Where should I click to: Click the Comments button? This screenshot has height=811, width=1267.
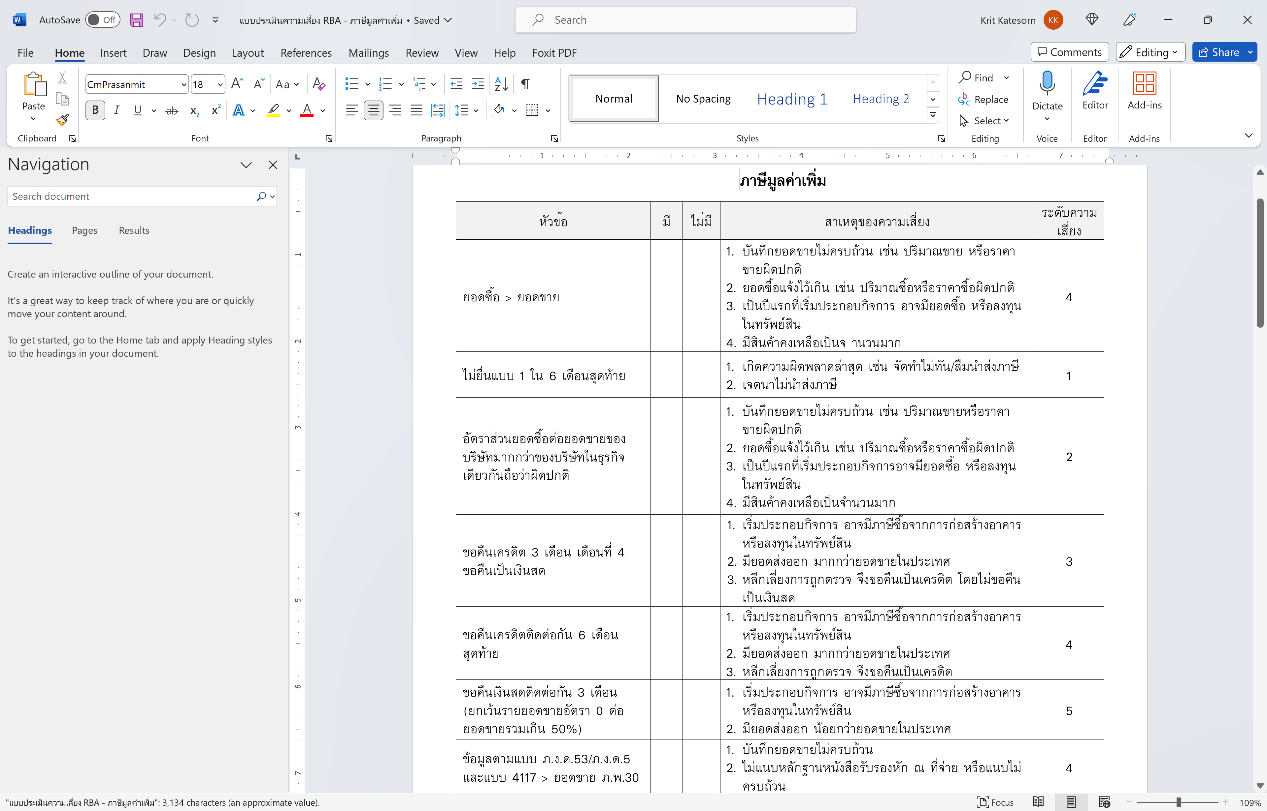(1069, 52)
